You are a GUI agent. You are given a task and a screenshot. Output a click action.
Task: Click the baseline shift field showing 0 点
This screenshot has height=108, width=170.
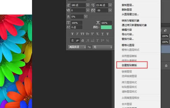(x=76, y=27)
